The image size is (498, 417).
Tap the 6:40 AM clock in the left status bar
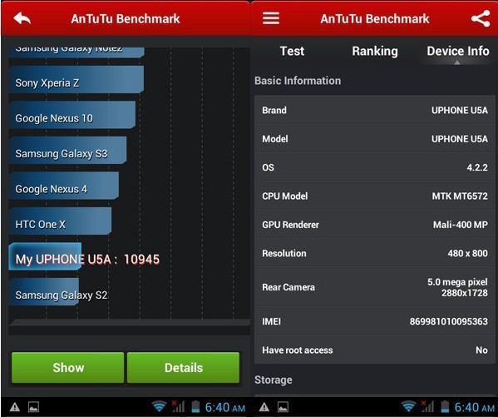coord(225,407)
